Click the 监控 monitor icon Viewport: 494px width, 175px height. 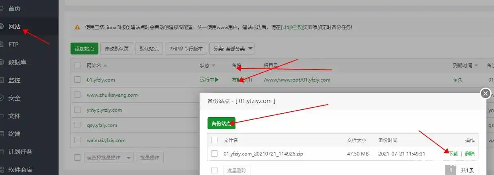[2, 80]
